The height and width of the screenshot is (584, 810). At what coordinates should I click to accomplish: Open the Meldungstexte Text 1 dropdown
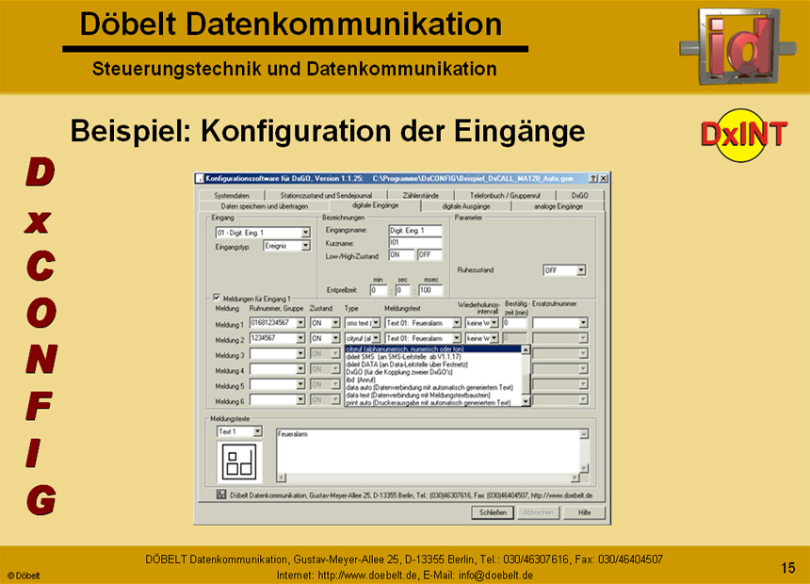click(257, 431)
